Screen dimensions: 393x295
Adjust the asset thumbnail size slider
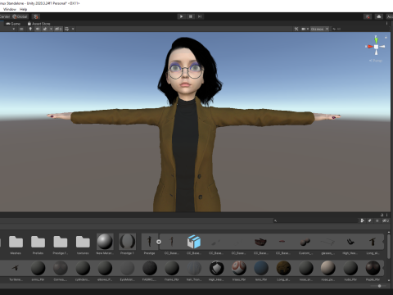click(x=379, y=286)
